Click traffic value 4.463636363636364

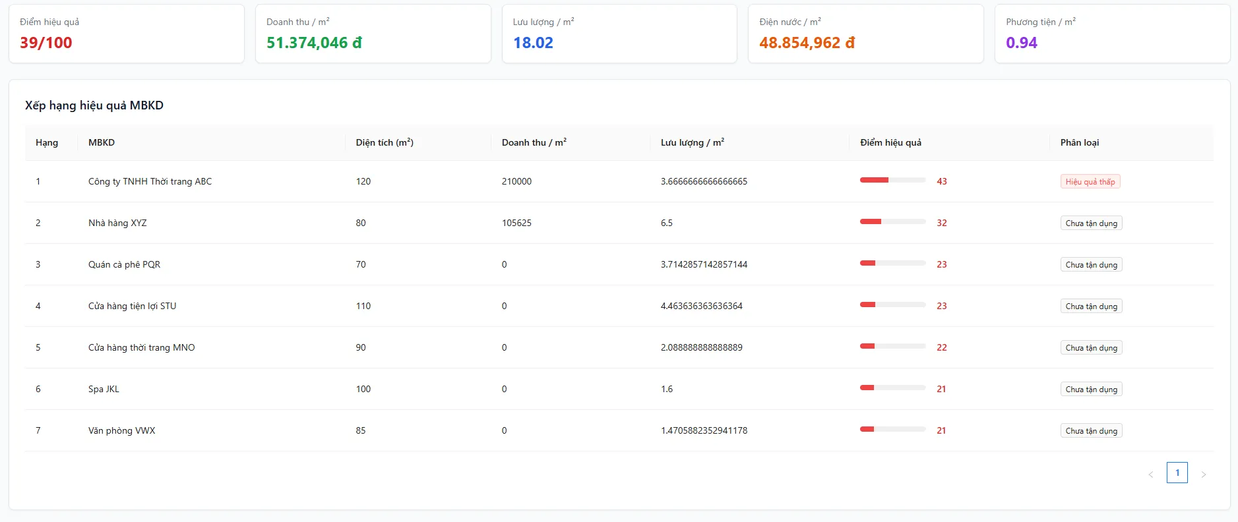(x=702, y=306)
